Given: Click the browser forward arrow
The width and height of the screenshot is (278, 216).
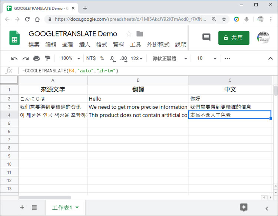Looking at the screenshot, I should pyautogui.click(x=17, y=19).
